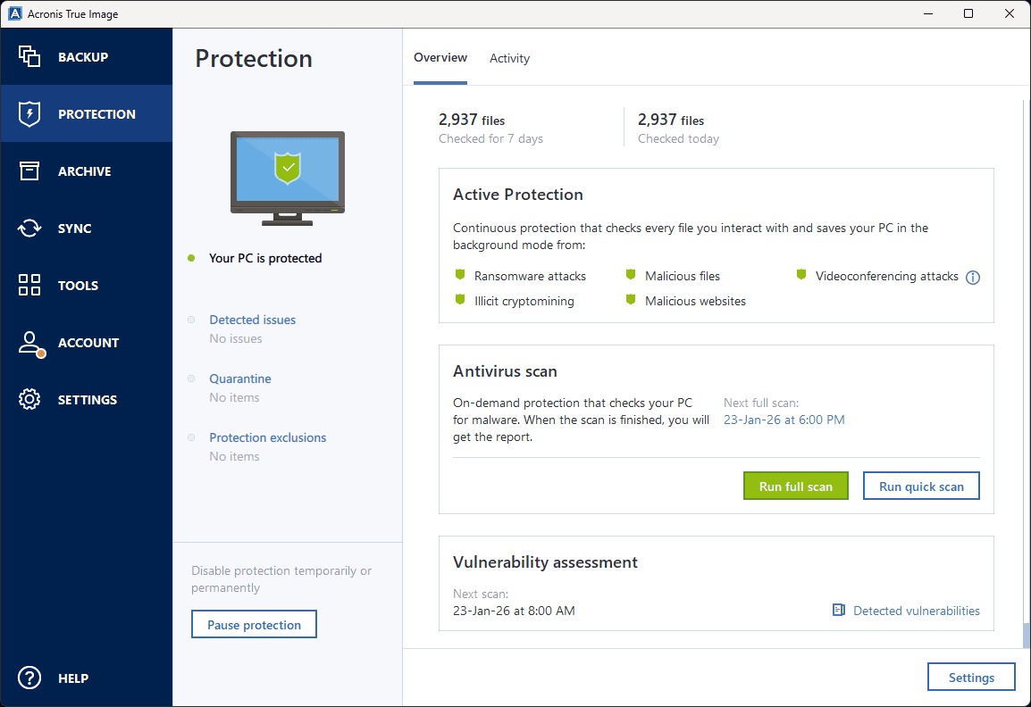Open Help question mark icon
This screenshot has height=707, width=1031.
pos(29,678)
